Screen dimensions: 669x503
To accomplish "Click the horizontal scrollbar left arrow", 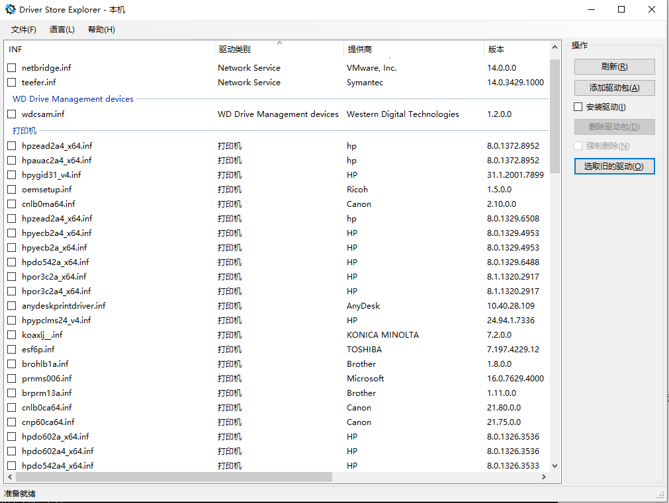I will pos(10,477).
